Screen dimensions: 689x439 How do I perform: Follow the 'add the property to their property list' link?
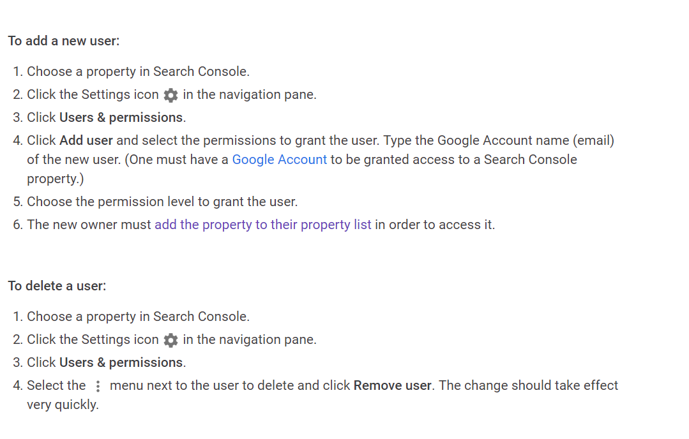tap(262, 225)
